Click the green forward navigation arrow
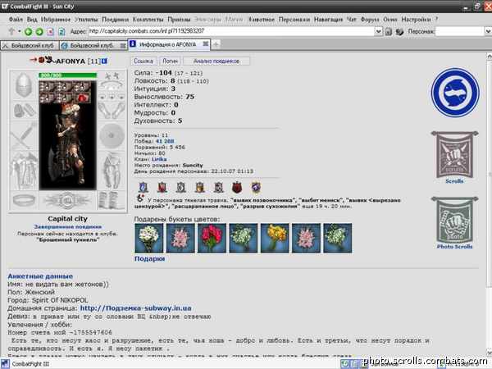 [x=39, y=31]
